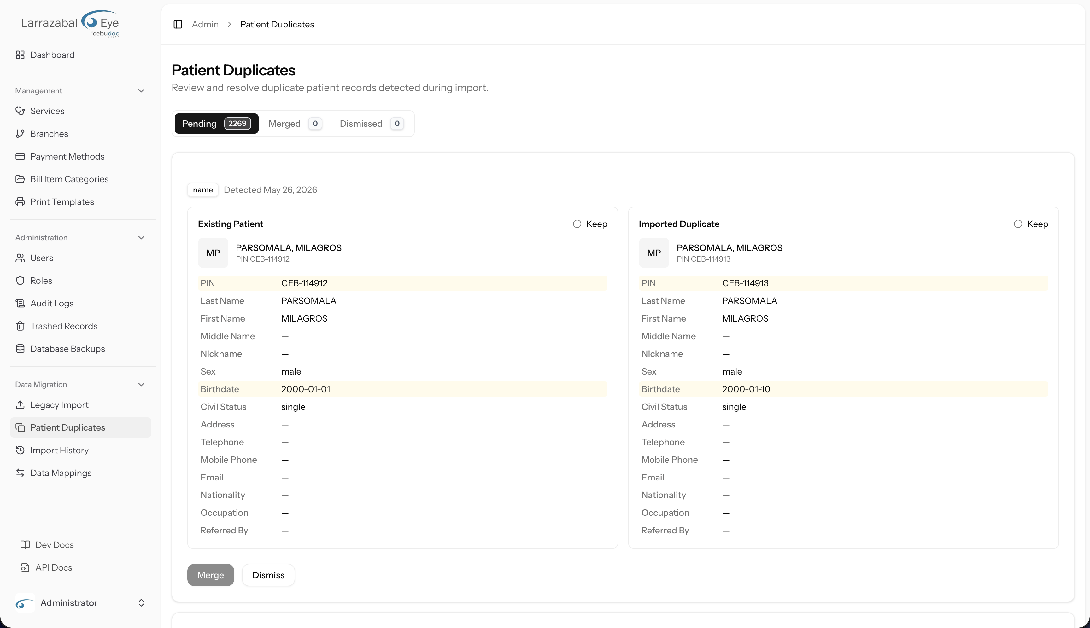Click the Larrazabal Eye logo
1090x628 pixels.
(70, 24)
